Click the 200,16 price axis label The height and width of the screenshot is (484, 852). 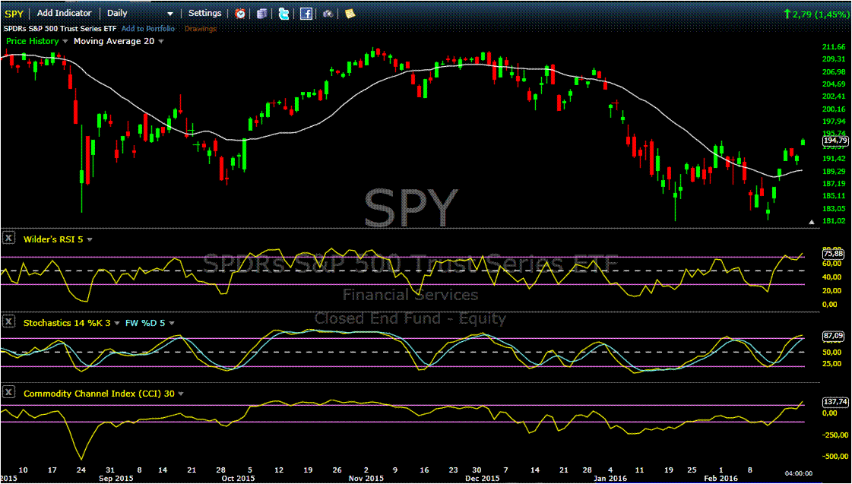835,109
